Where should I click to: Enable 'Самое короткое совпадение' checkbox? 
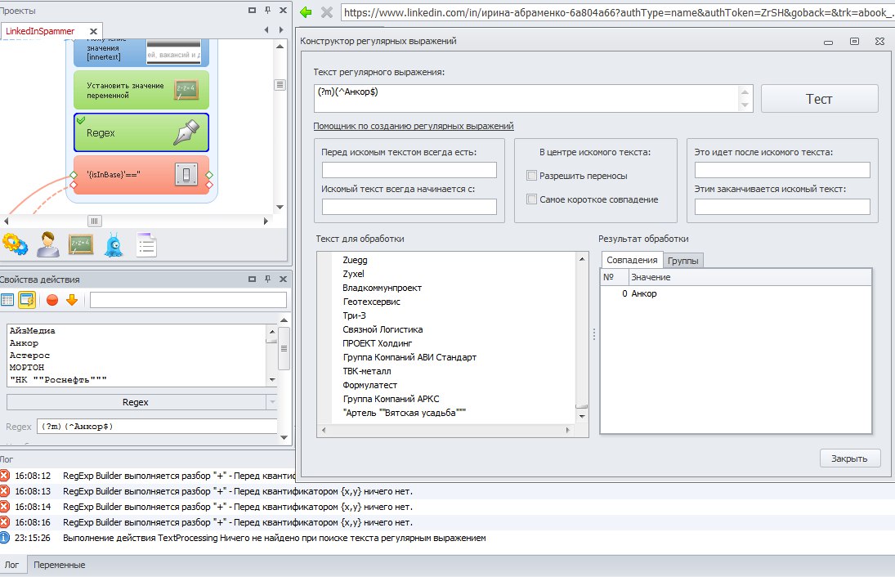pos(531,199)
